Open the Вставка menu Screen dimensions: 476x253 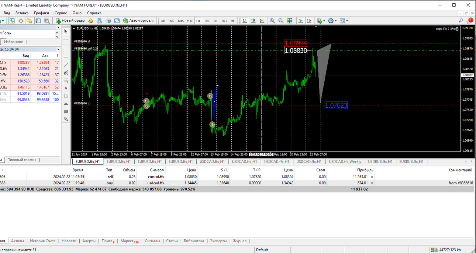point(22,13)
